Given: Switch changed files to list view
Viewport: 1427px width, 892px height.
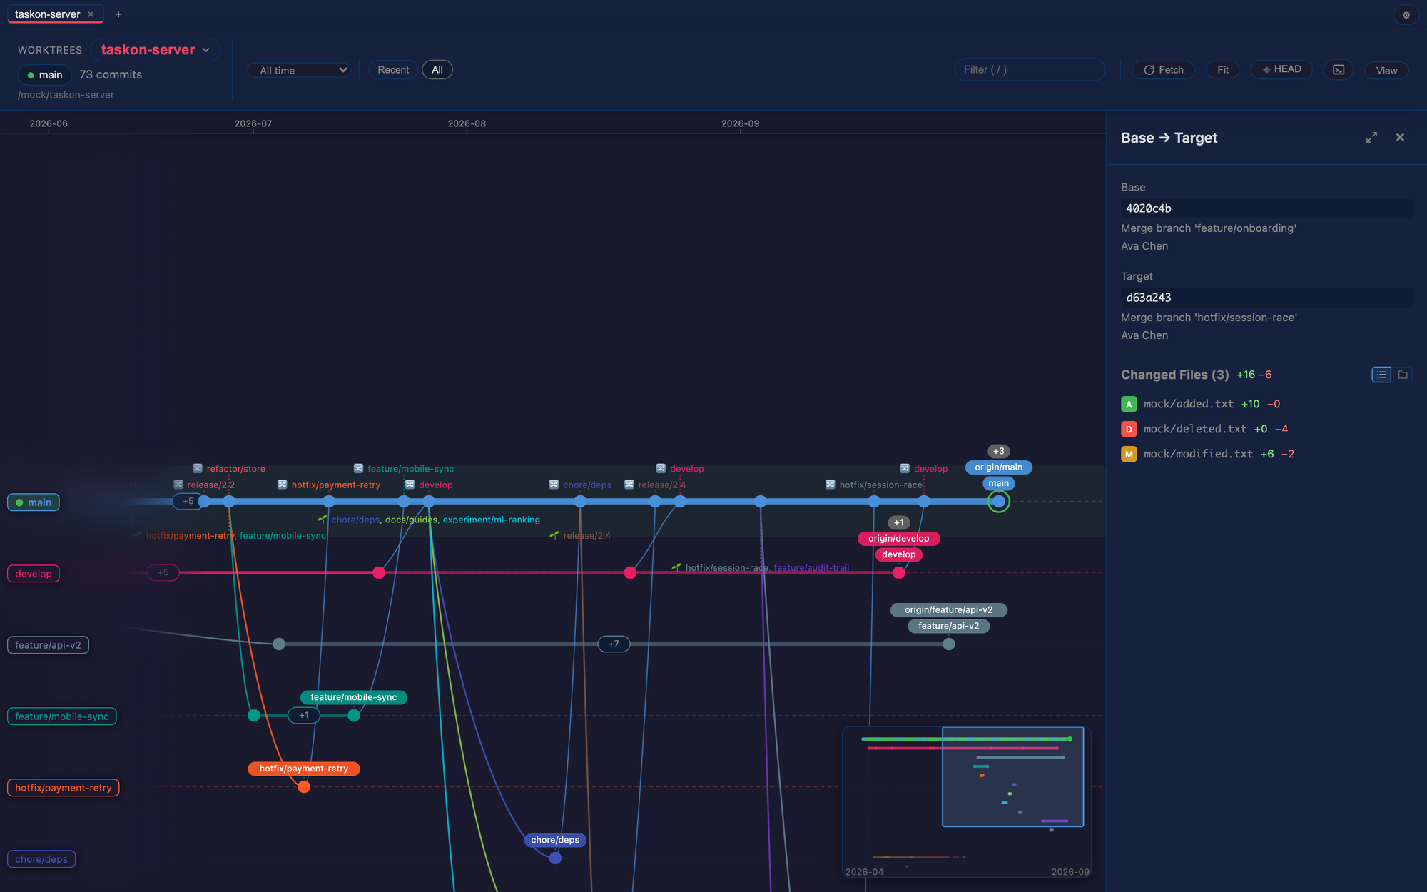Looking at the screenshot, I should pyautogui.click(x=1381, y=375).
